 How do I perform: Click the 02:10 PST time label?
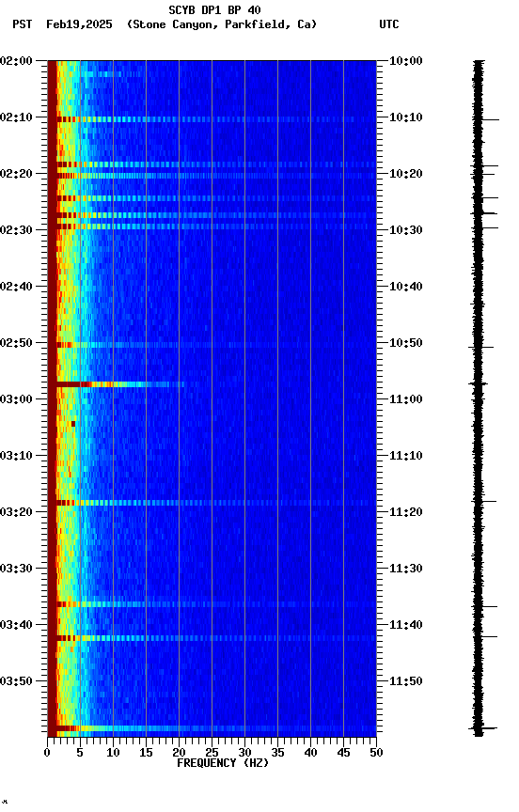[x=16, y=117]
